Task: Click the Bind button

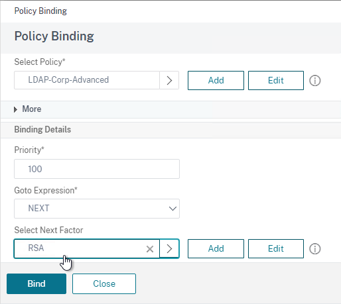Action: [x=36, y=283]
